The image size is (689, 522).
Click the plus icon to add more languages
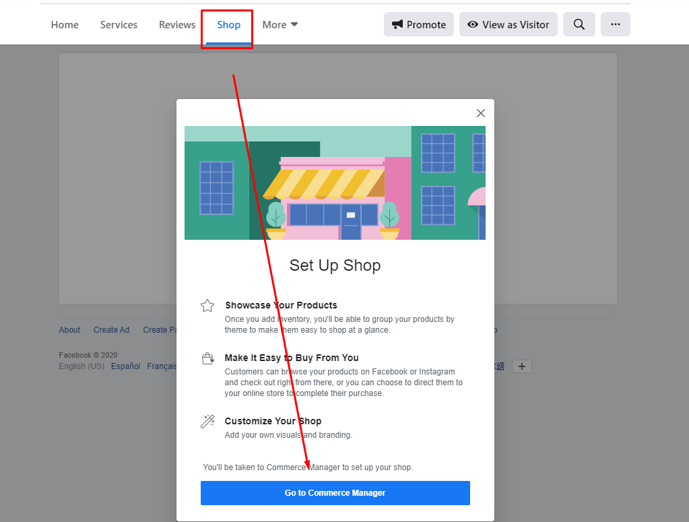pyautogui.click(x=521, y=366)
